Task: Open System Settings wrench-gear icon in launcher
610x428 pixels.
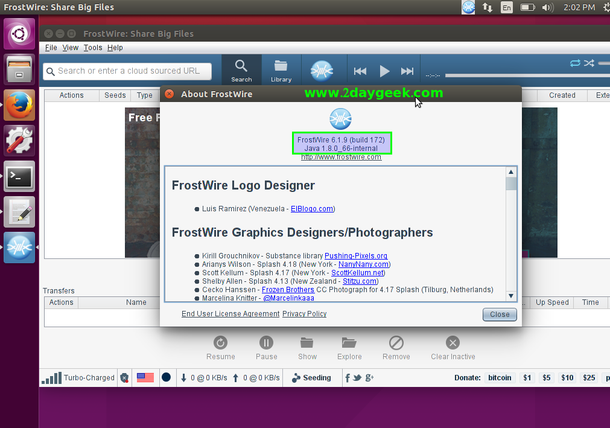Action: tap(19, 141)
